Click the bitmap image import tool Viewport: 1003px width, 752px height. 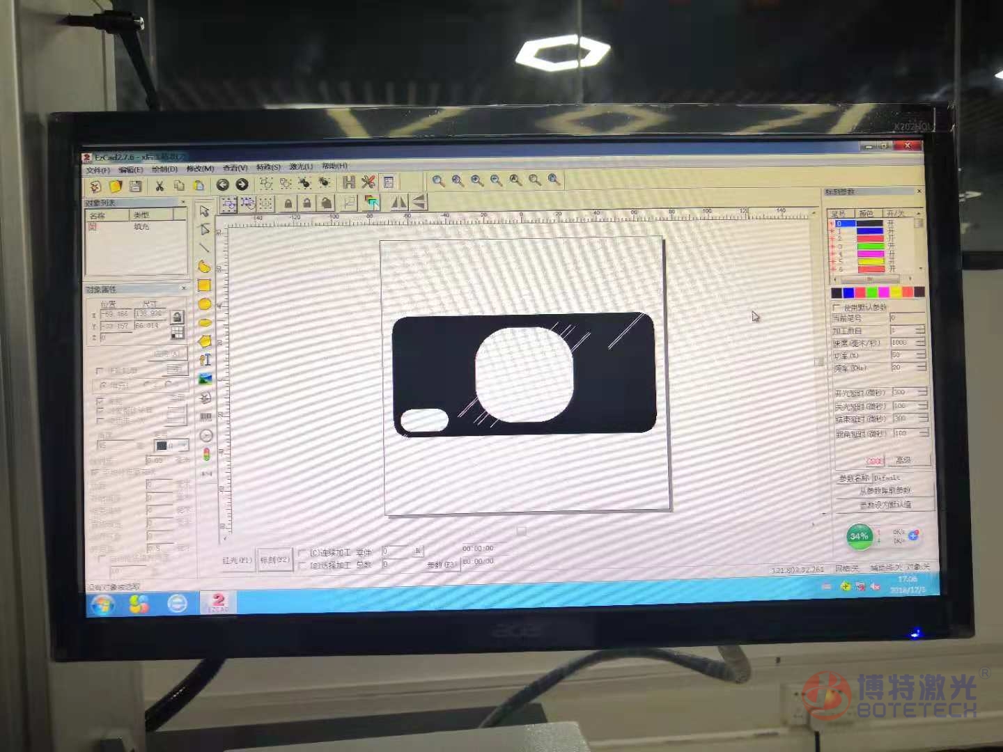(x=205, y=379)
